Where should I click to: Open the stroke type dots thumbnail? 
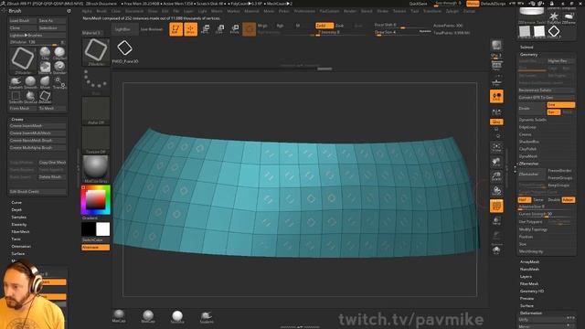pos(95,82)
